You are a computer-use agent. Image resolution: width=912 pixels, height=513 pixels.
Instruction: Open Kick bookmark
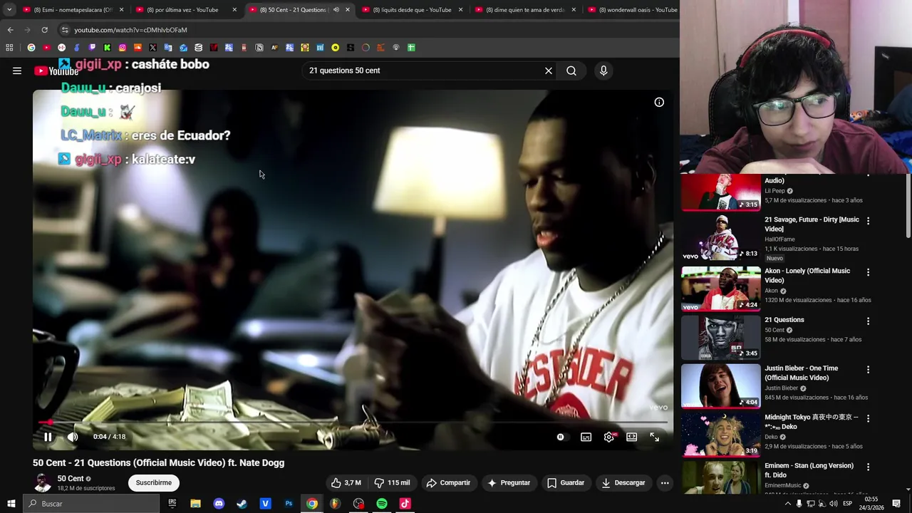[x=107, y=48]
